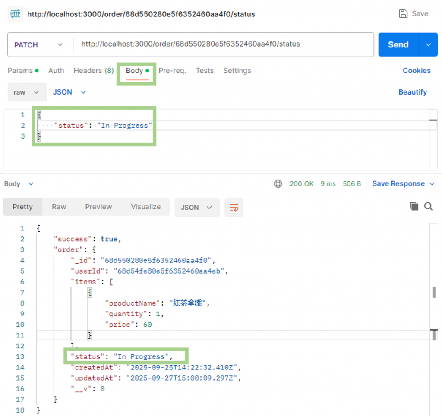Open the Tests tab
The height and width of the screenshot is (416, 442).
[205, 71]
